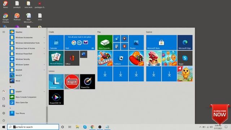The height and width of the screenshot is (130, 231).
Task: Open the yellow chick game tile
Action: tap(185, 74)
